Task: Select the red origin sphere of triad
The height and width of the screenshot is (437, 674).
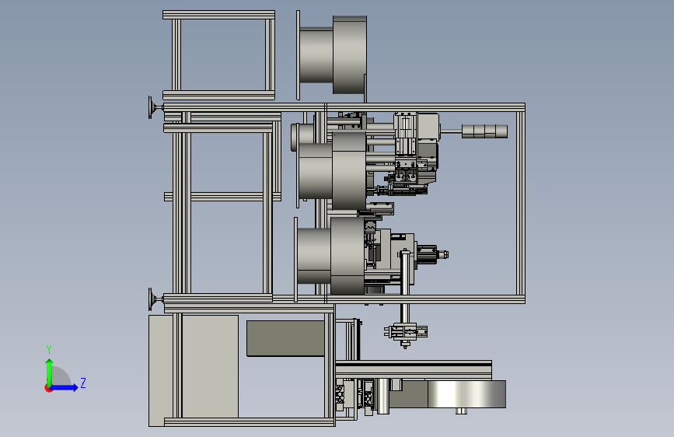Action: (48, 388)
